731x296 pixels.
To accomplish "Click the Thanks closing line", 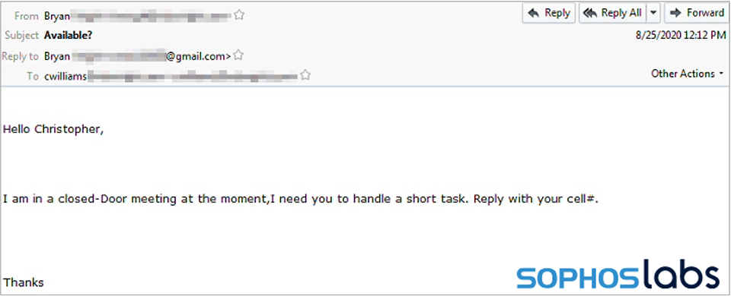I will 24,282.
